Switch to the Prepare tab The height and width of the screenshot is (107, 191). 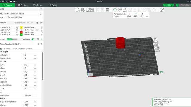coord(7,5)
